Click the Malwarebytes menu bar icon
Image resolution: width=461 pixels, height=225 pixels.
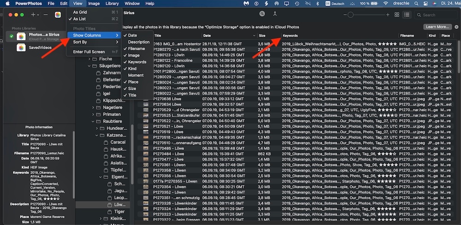tap(246, 4)
